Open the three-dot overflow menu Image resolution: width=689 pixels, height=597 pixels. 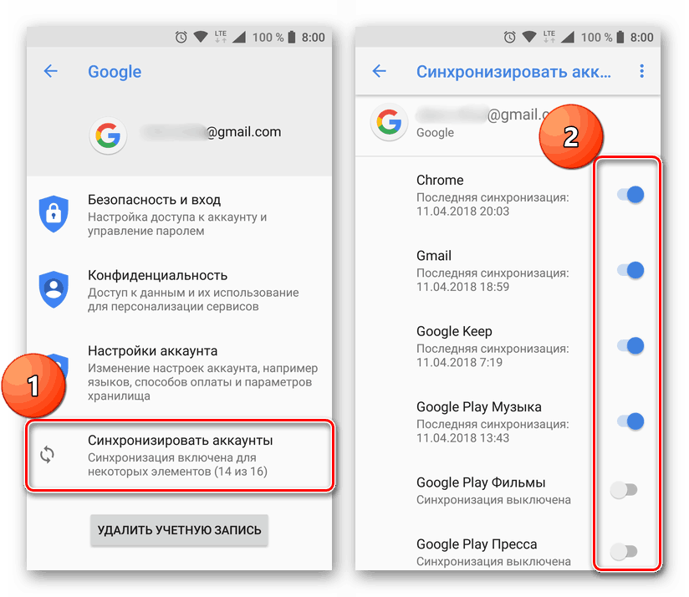[x=641, y=71]
